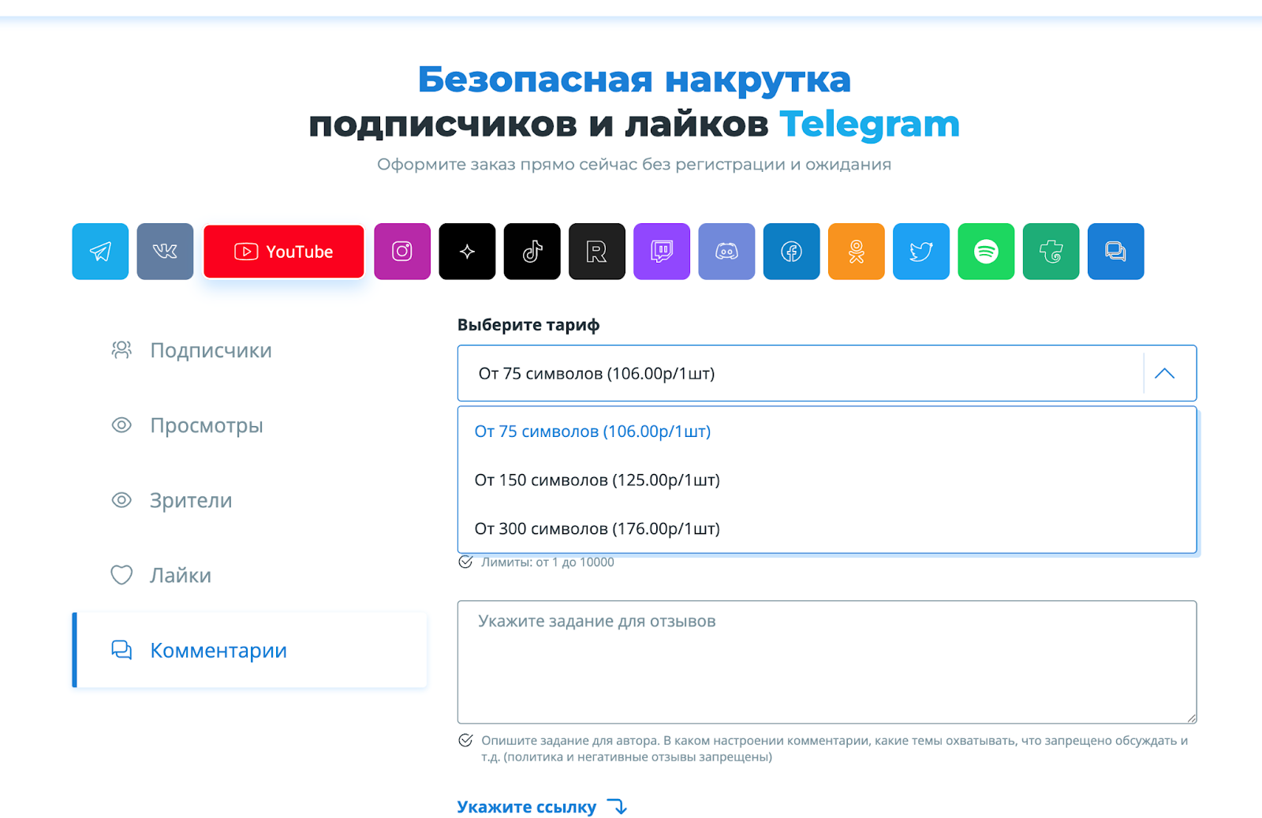
Task: Choose option От 150 символов (125.00р/1шт)
Action: pos(827,480)
